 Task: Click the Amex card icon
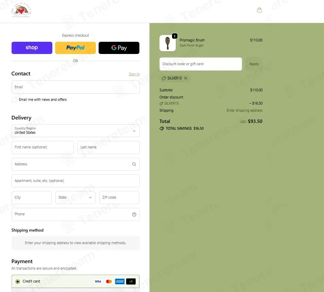point(120,281)
